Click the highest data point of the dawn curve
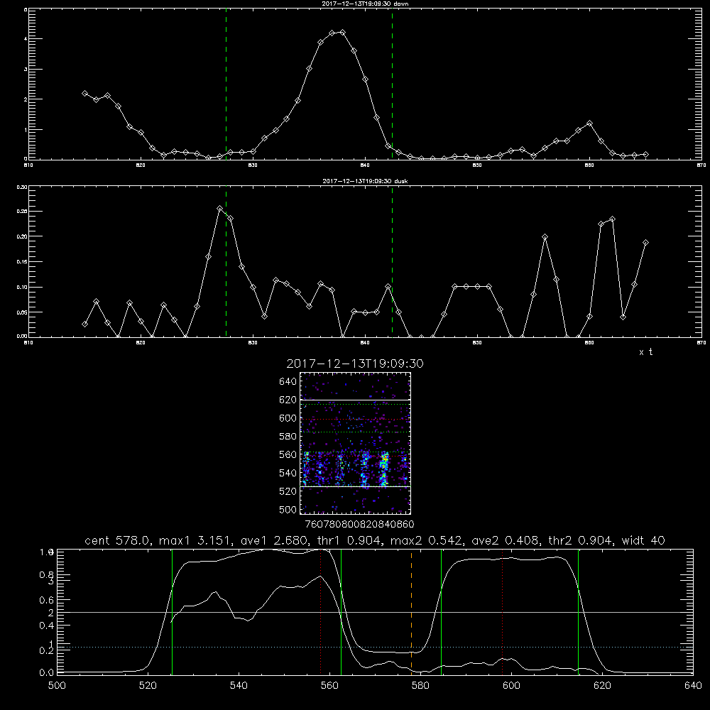Screen dimensions: 710x710 click(343, 32)
